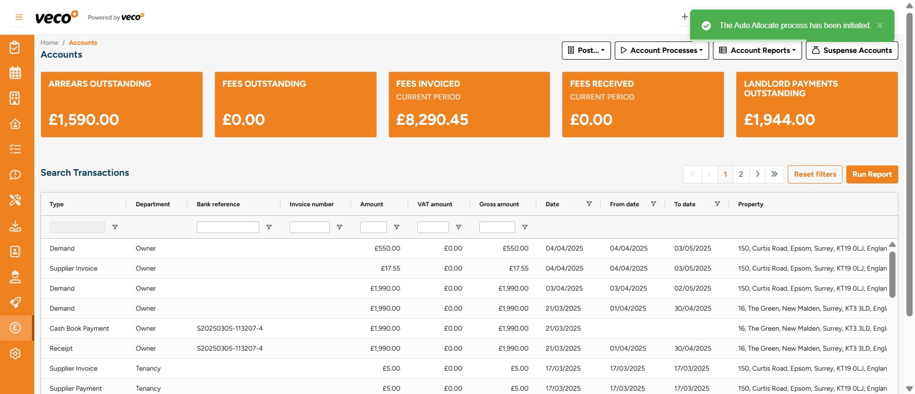The width and height of the screenshot is (915, 394).
Task: Open the maintenance tools sidebar icon
Action: click(x=15, y=200)
